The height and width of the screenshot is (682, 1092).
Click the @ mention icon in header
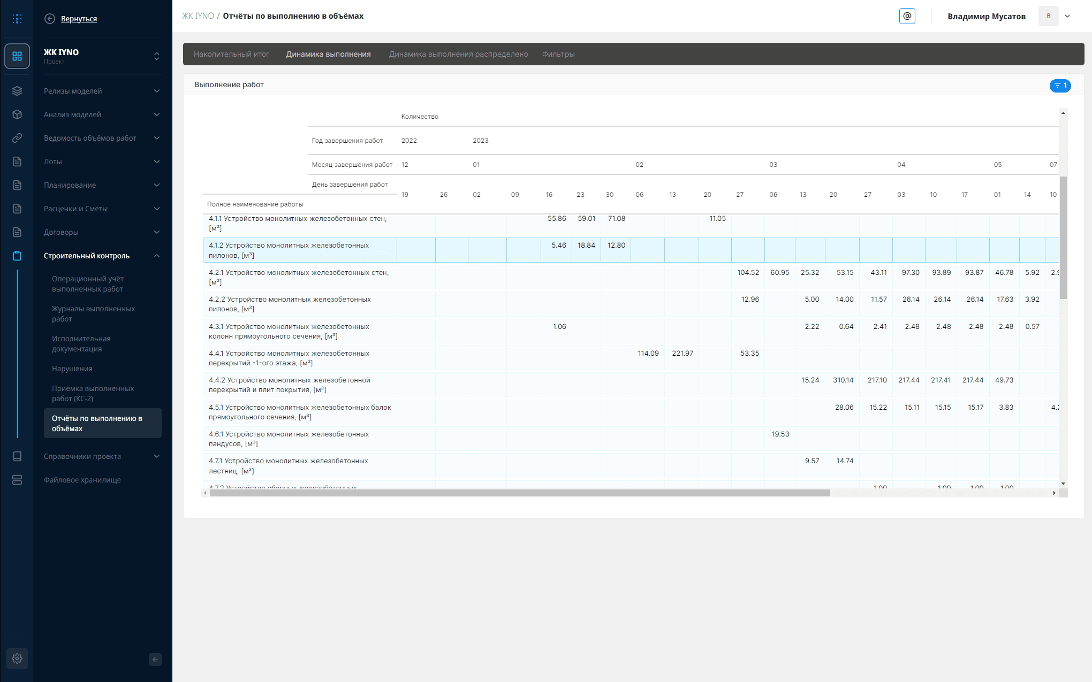907,16
